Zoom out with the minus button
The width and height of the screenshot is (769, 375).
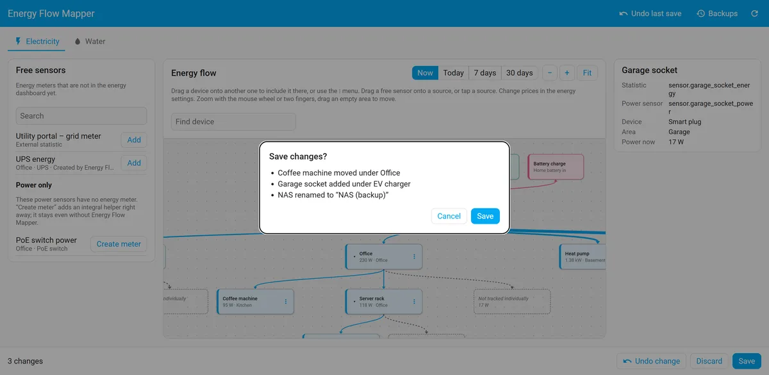pyautogui.click(x=550, y=73)
